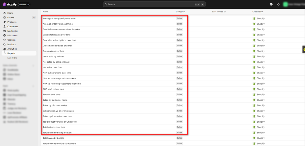Click the Shopify logo

[10, 4]
